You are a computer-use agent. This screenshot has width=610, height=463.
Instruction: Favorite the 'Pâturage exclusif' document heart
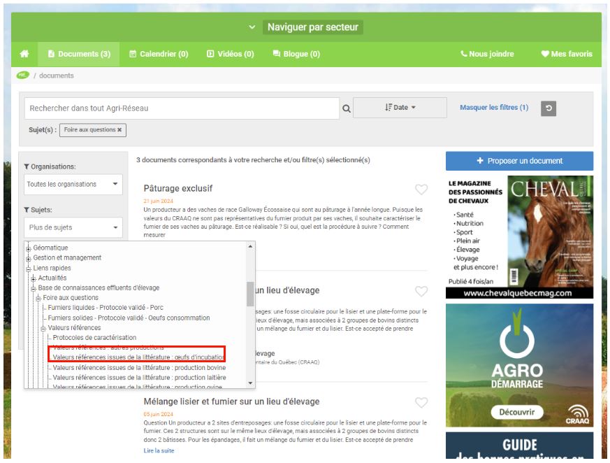(x=421, y=190)
